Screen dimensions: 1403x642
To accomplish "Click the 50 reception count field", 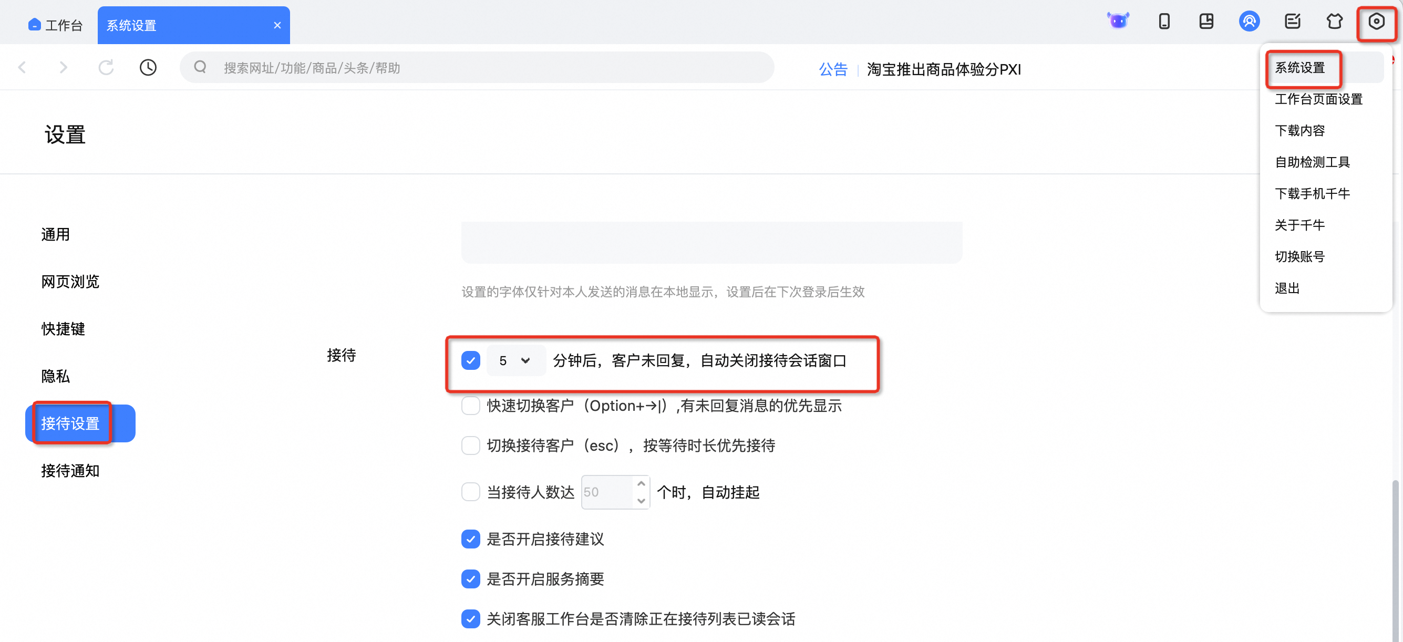I will (x=607, y=492).
